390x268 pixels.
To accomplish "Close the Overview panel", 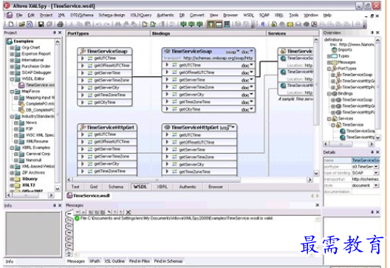I will (377, 32).
